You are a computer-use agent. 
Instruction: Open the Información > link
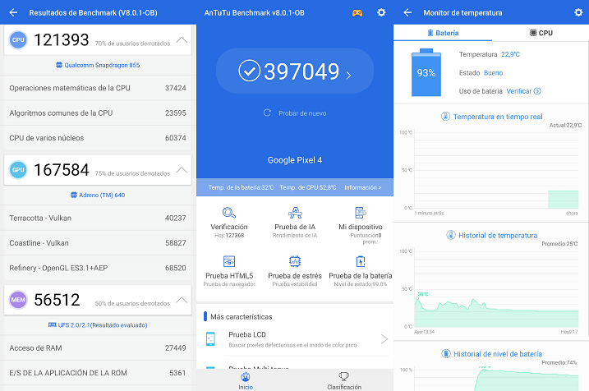tap(363, 187)
